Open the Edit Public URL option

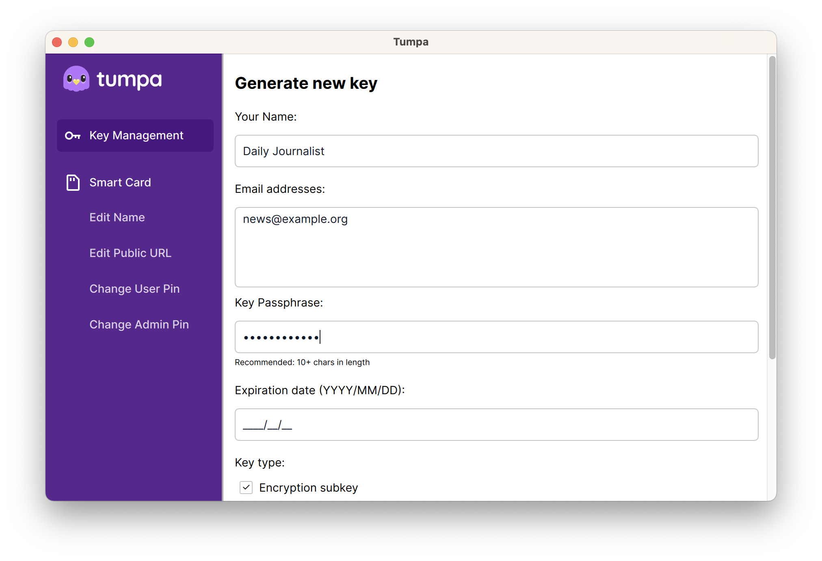coord(130,253)
